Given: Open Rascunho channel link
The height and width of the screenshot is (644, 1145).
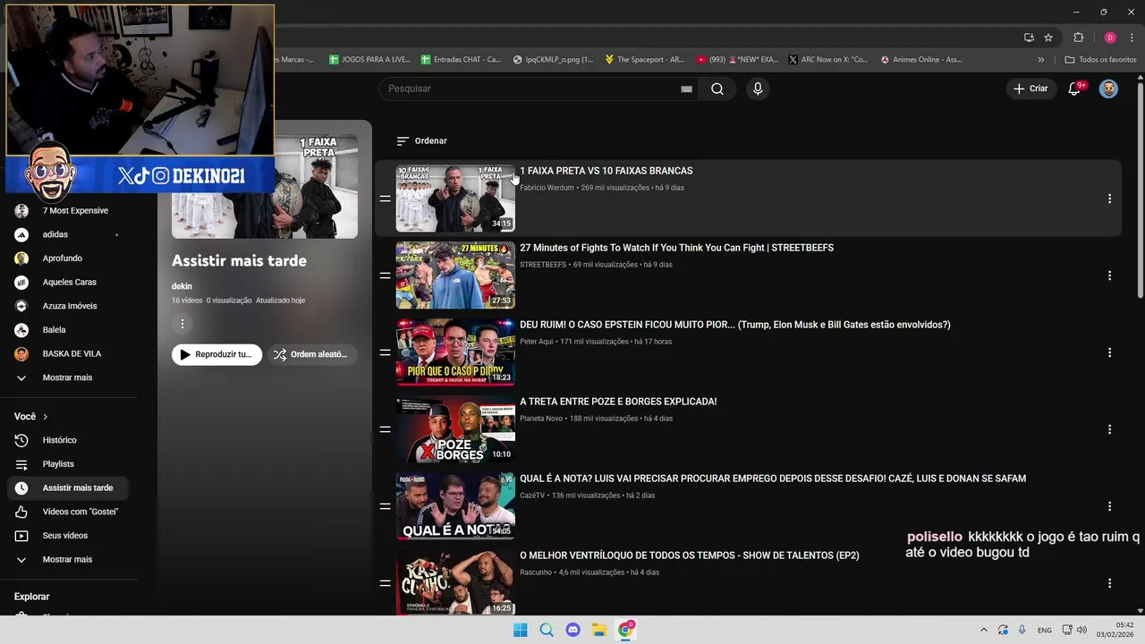Looking at the screenshot, I should click(x=536, y=572).
